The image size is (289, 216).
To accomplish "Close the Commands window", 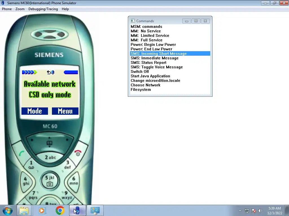I will point(205,21).
